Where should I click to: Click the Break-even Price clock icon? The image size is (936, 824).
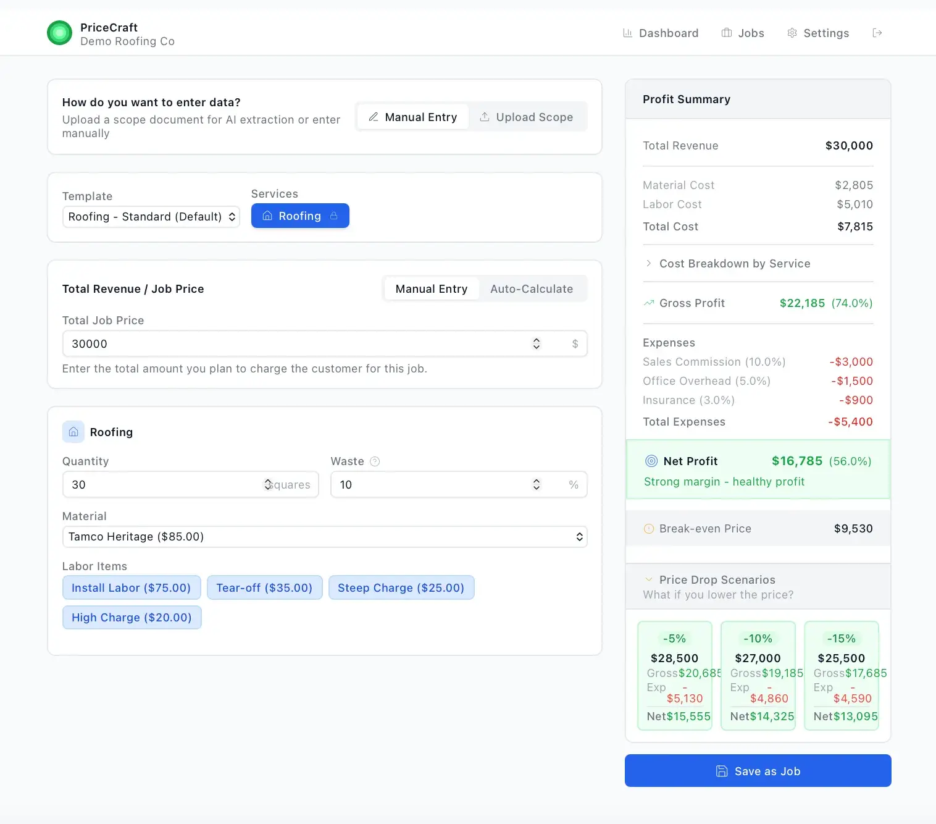point(649,529)
